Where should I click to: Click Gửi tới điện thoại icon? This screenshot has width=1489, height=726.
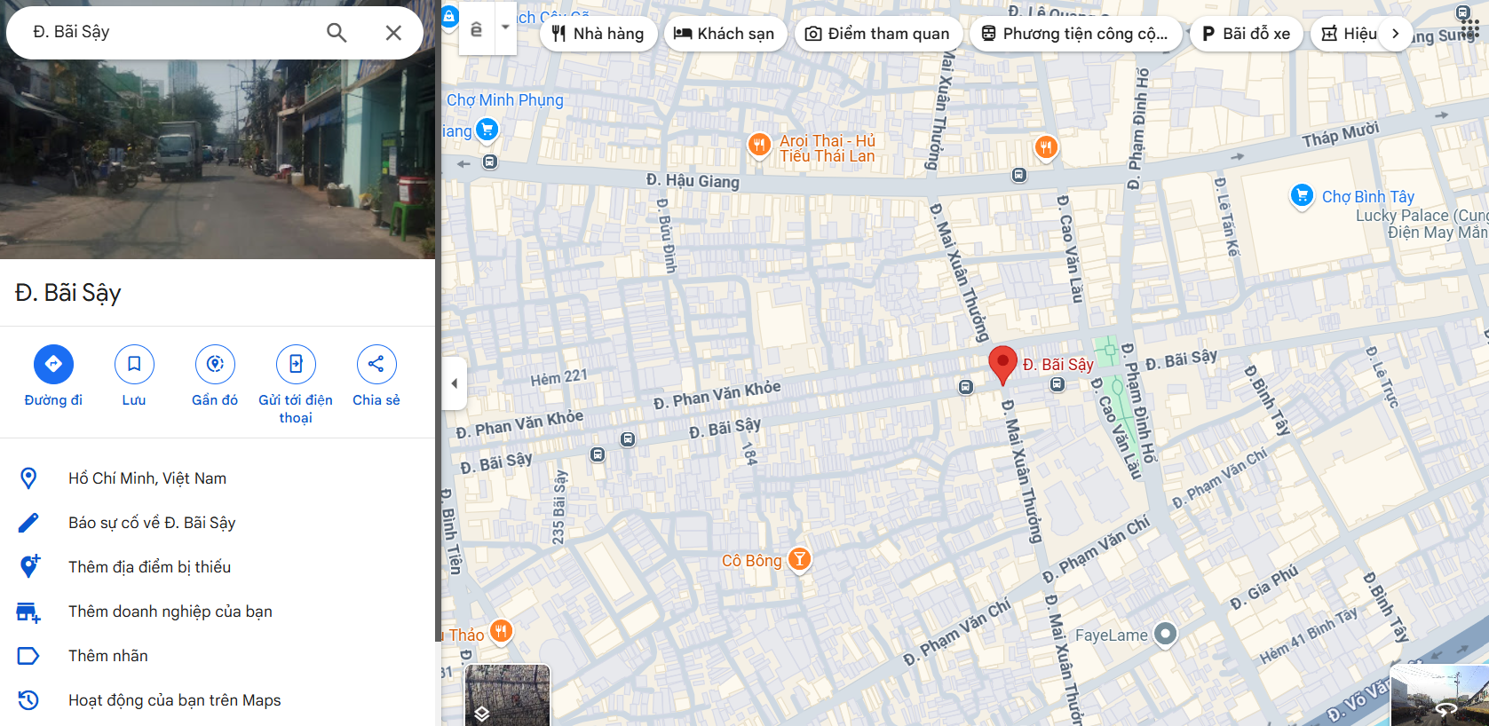click(x=296, y=364)
